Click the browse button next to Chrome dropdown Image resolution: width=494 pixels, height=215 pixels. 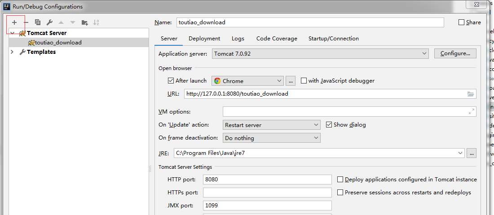pos(291,81)
